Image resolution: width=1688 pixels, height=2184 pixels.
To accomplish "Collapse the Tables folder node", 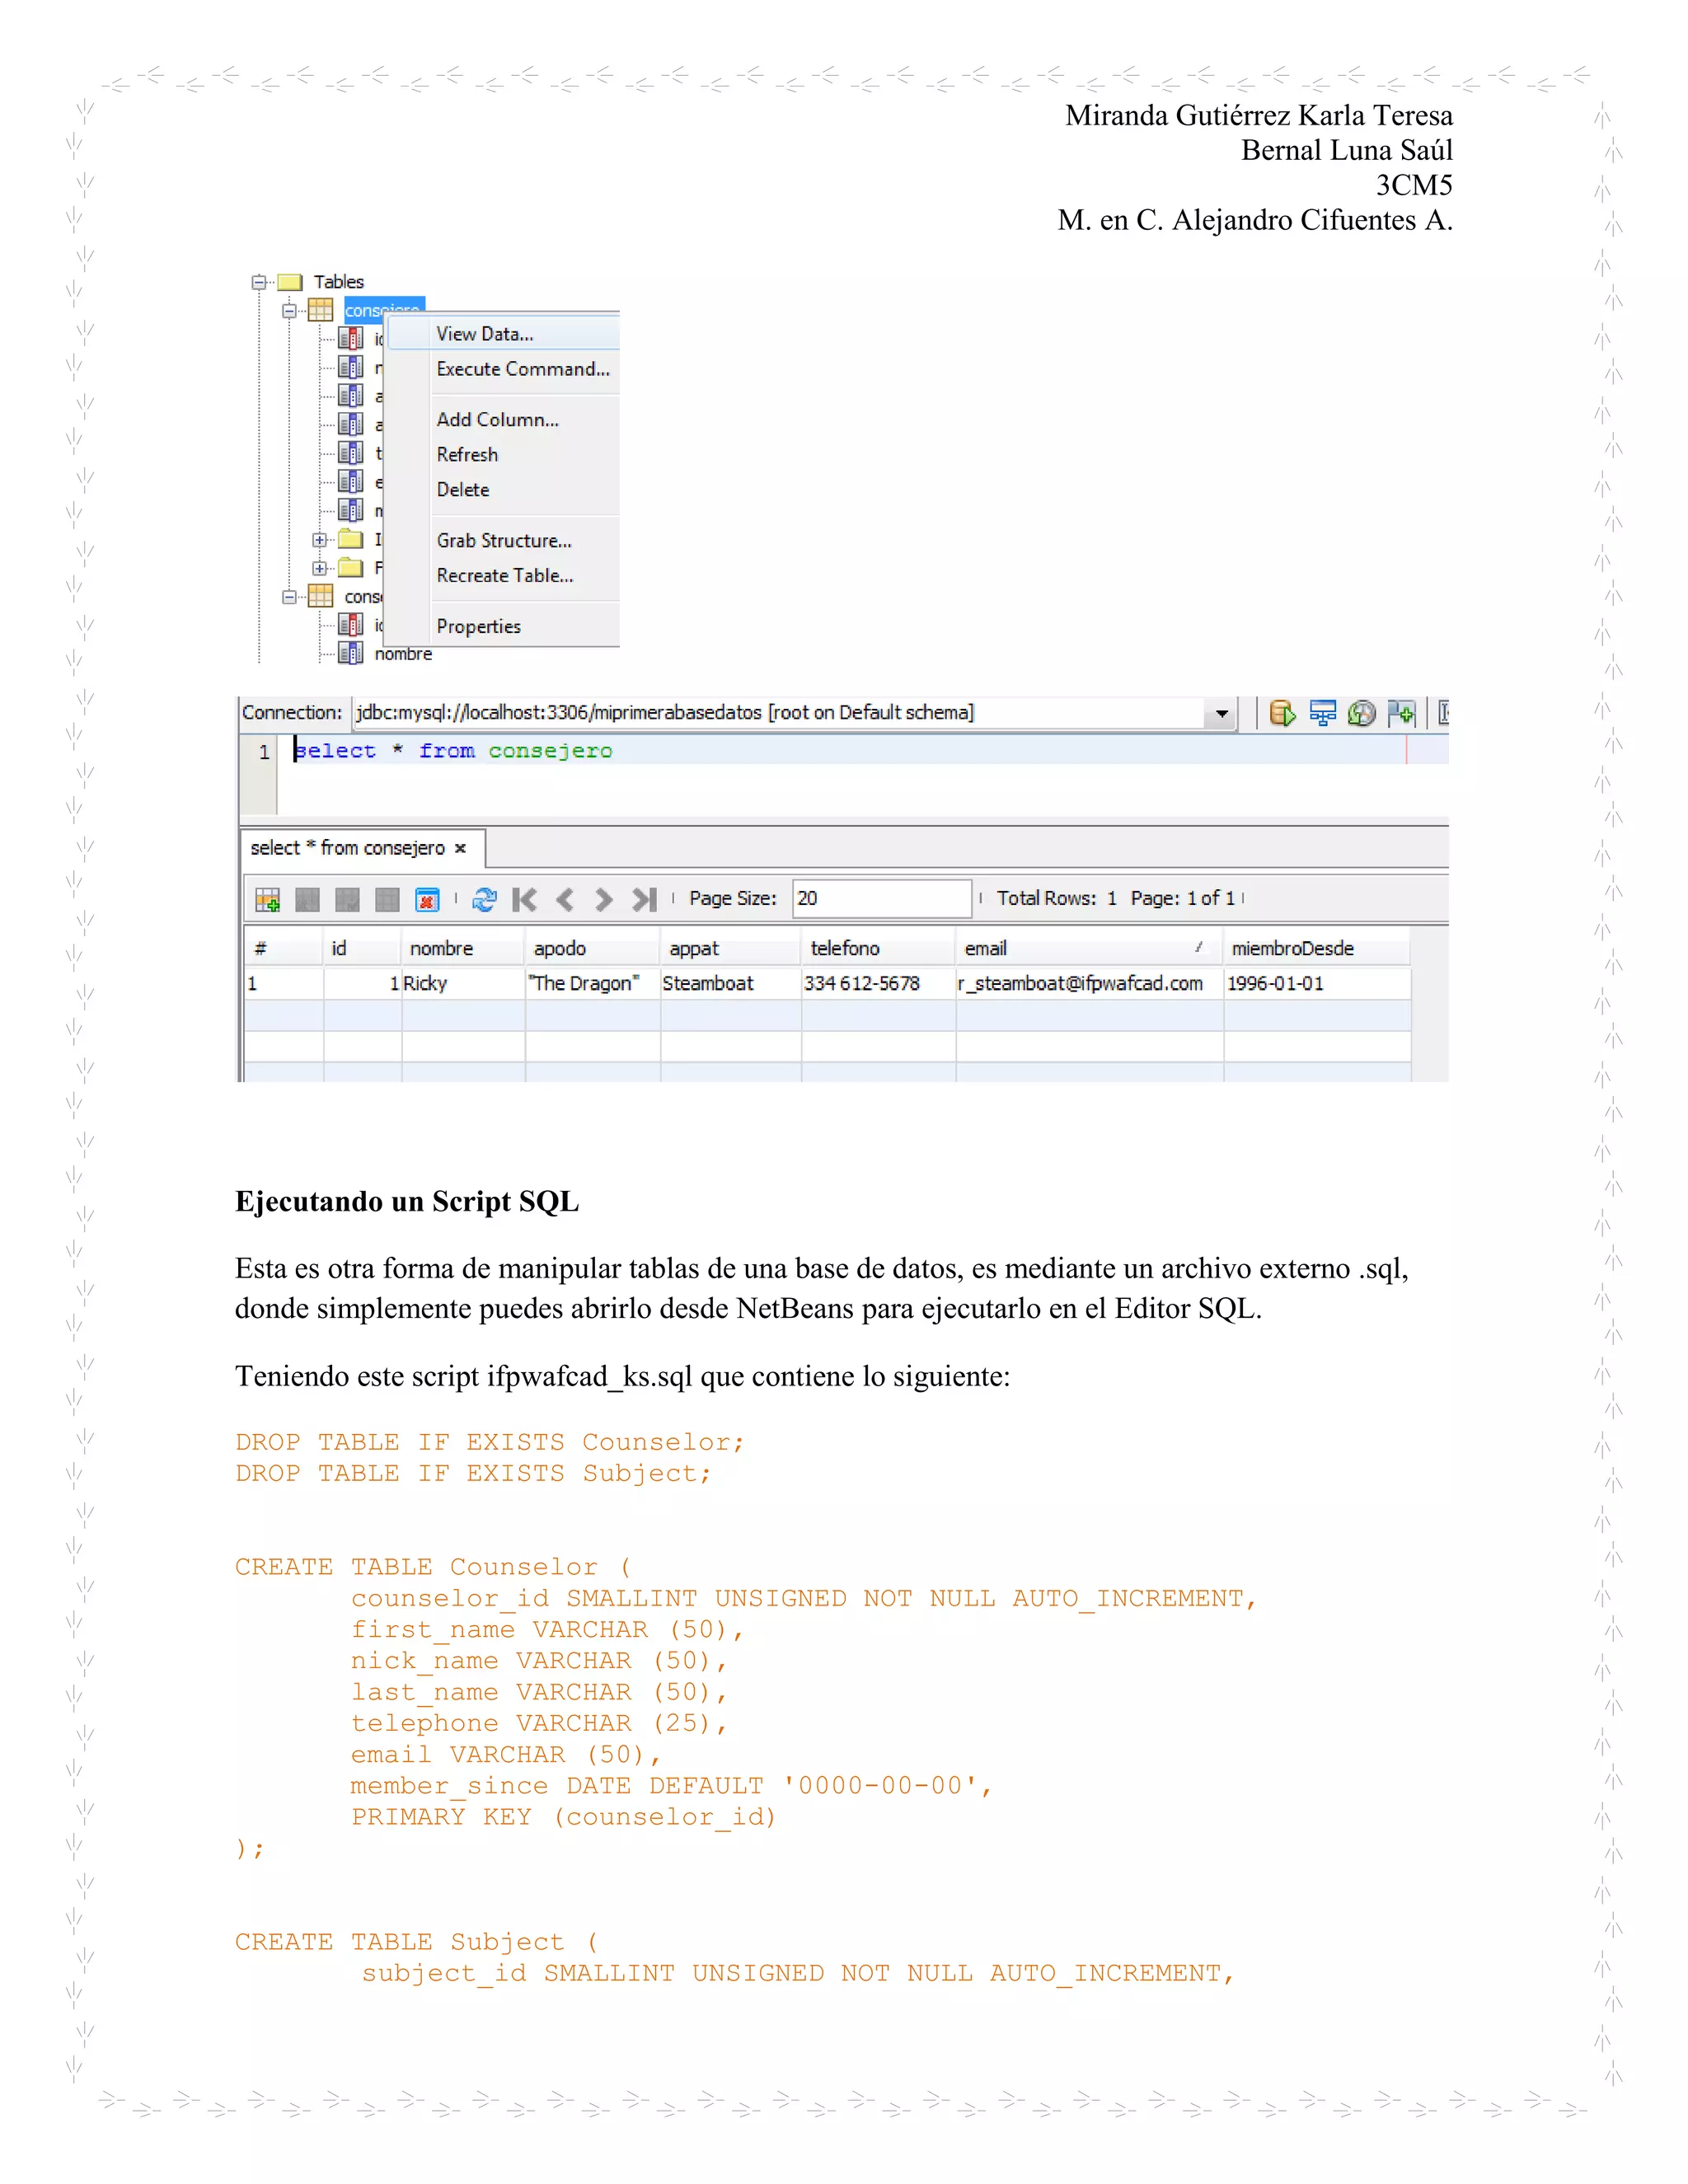I will [258, 282].
